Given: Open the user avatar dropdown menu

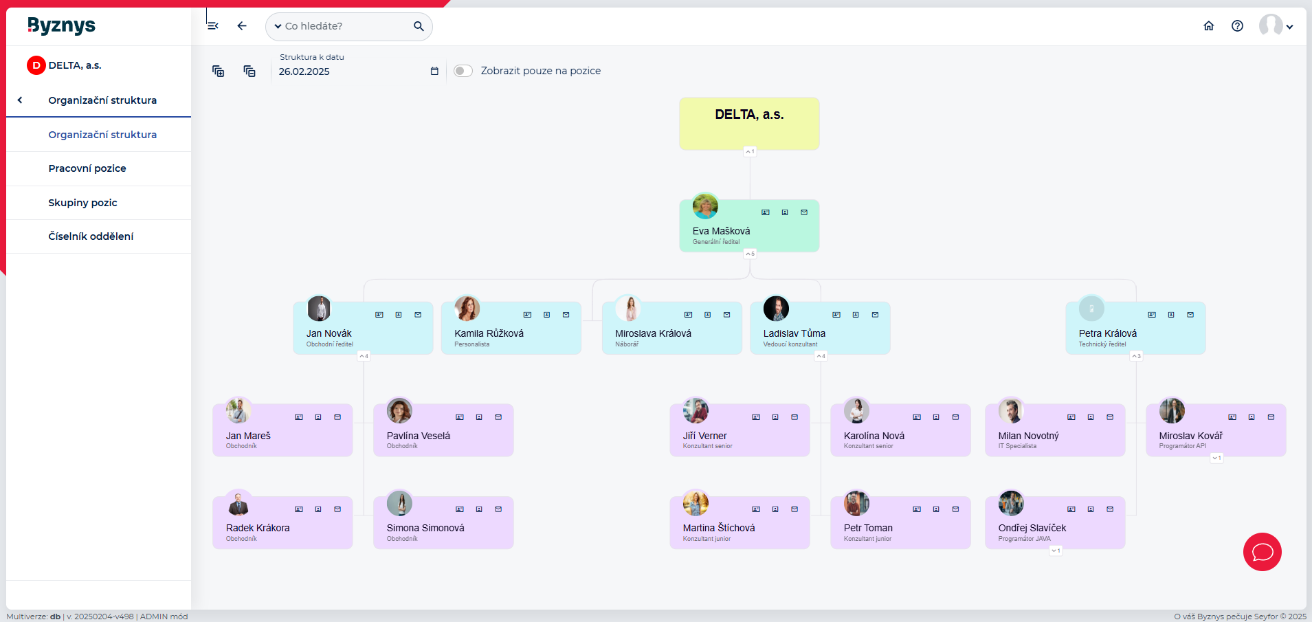Looking at the screenshot, I should point(1276,26).
